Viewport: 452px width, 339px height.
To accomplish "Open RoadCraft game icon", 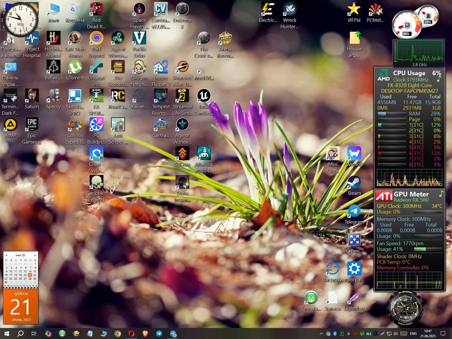I will [x=118, y=99].
